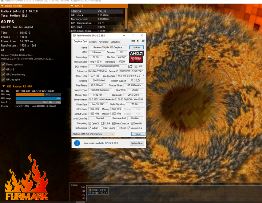Click the Resolution 1920 x 1061 line
The width and height of the screenshot is (262, 203).
[x=19, y=45]
